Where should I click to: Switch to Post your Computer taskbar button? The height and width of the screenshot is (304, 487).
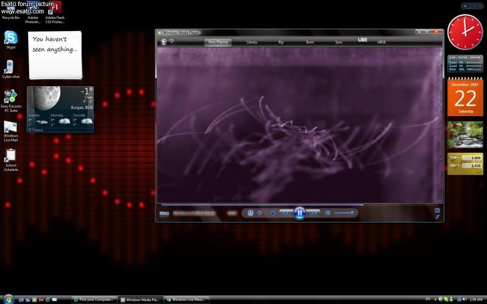(94, 300)
